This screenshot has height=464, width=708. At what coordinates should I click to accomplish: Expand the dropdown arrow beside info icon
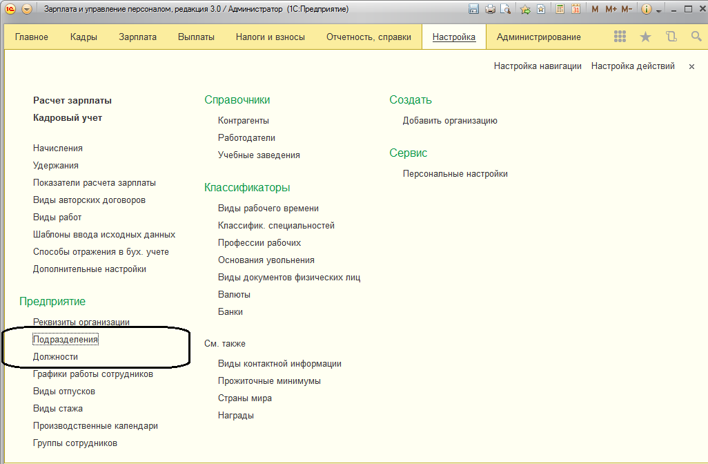(x=659, y=10)
